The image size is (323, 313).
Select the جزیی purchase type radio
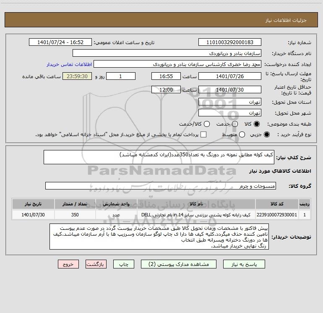266,134
